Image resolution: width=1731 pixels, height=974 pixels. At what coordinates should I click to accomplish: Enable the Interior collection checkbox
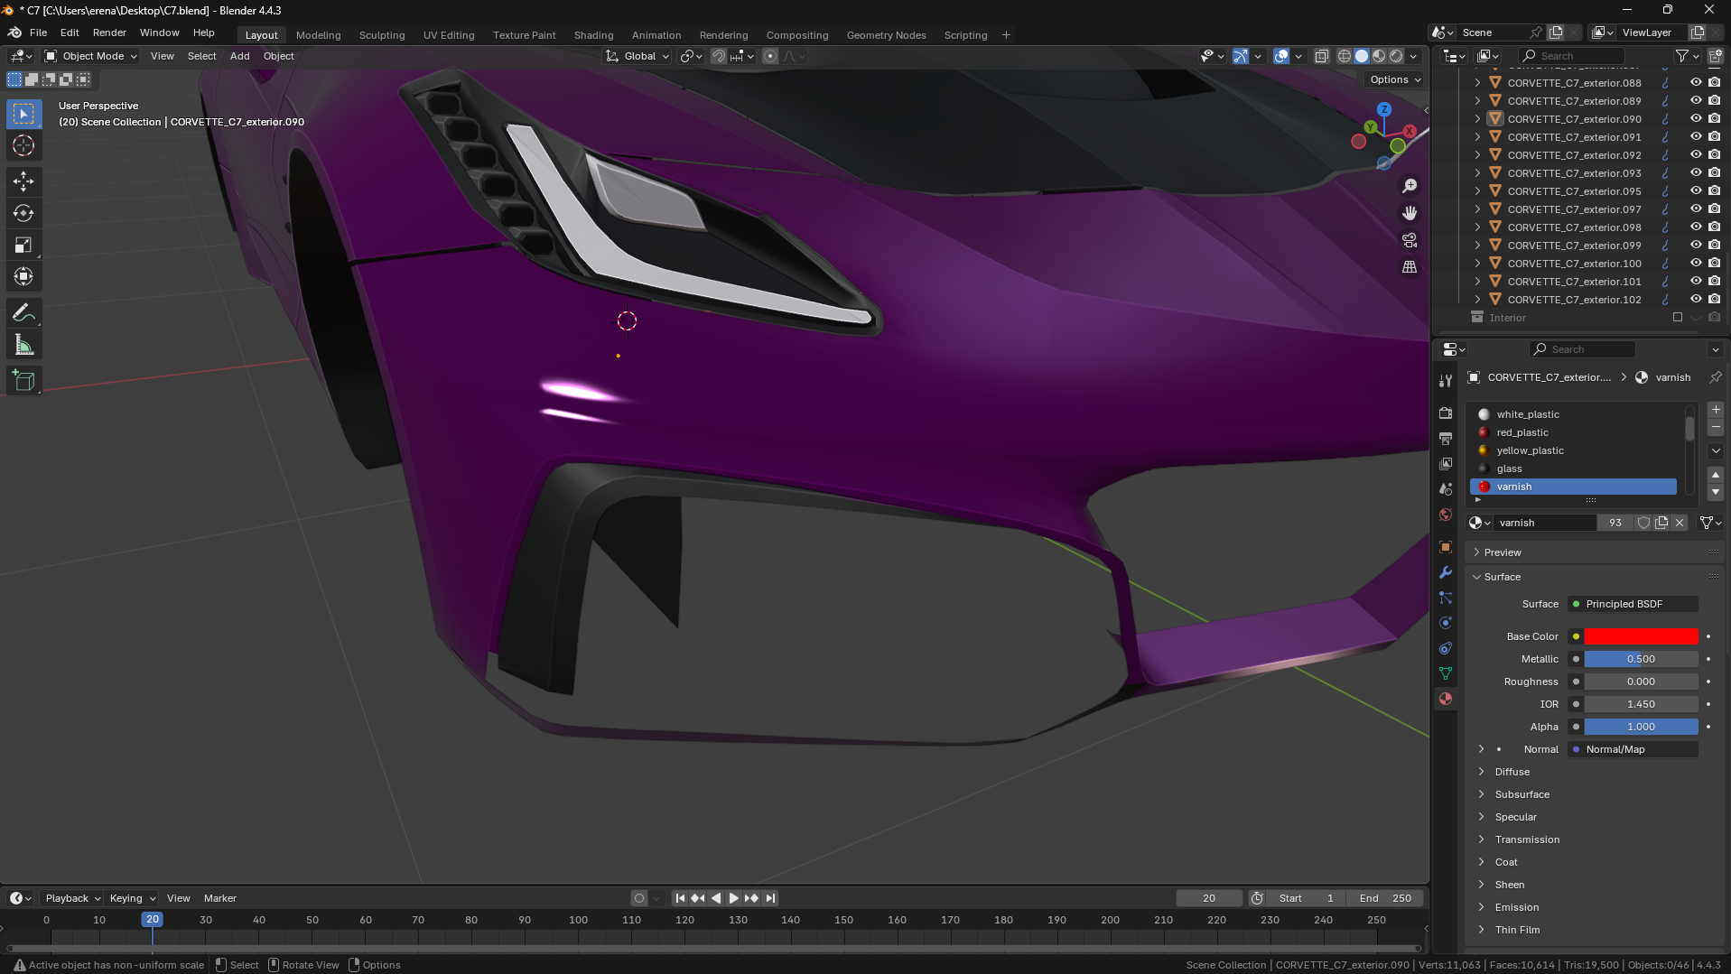pos(1678,317)
